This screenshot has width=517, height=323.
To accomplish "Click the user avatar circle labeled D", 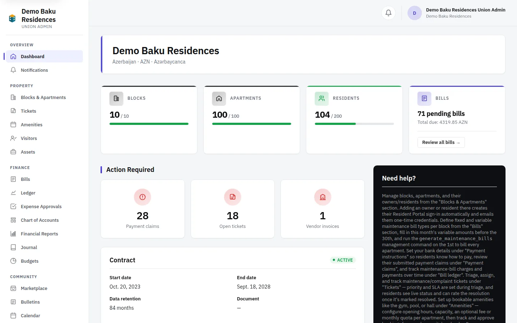I will (x=415, y=13).
